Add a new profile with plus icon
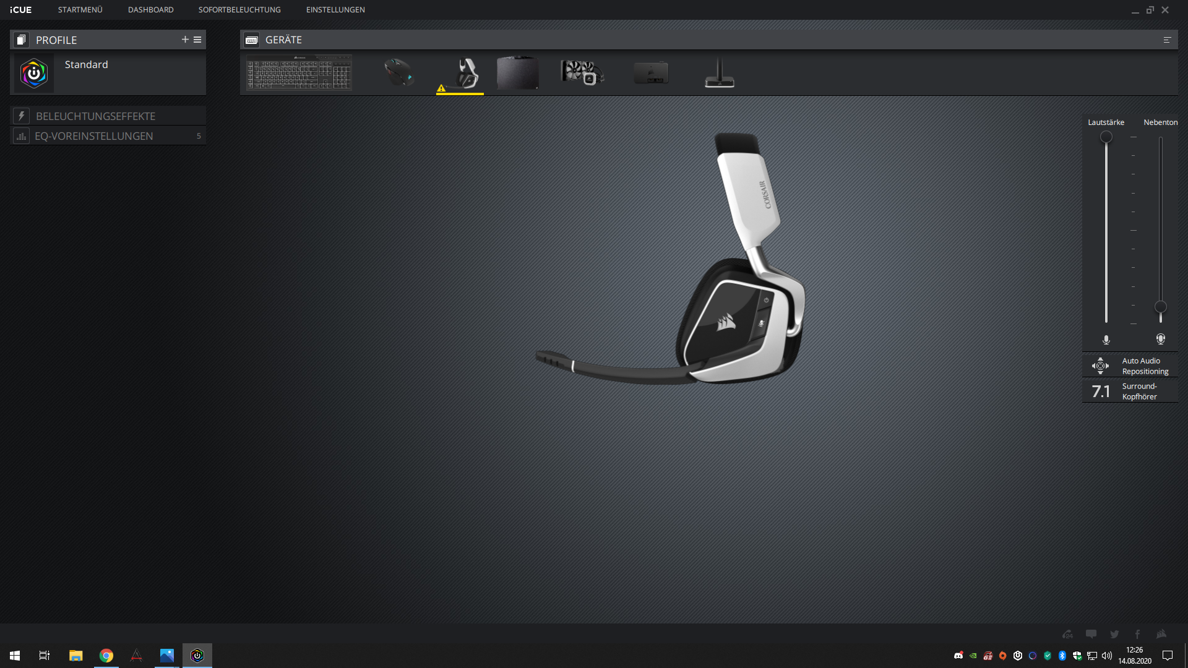 pos(185,40)
